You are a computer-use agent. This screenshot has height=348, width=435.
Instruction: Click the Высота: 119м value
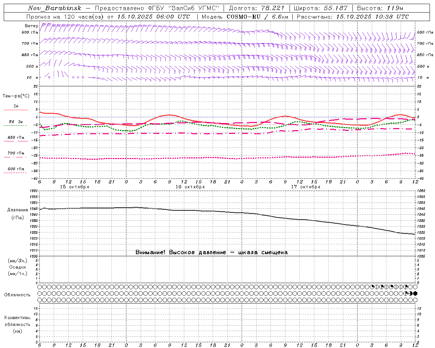click(x=380, y=8)
